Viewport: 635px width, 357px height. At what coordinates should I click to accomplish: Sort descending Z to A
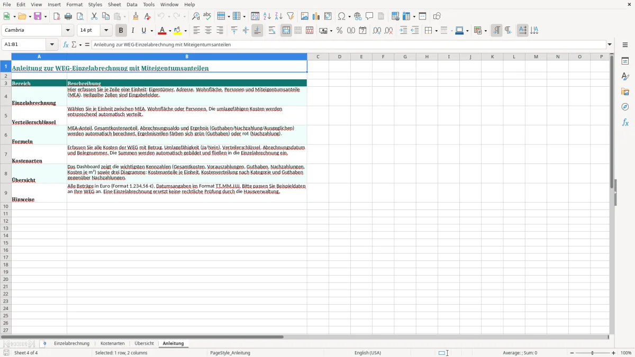(x=278, y=16)
